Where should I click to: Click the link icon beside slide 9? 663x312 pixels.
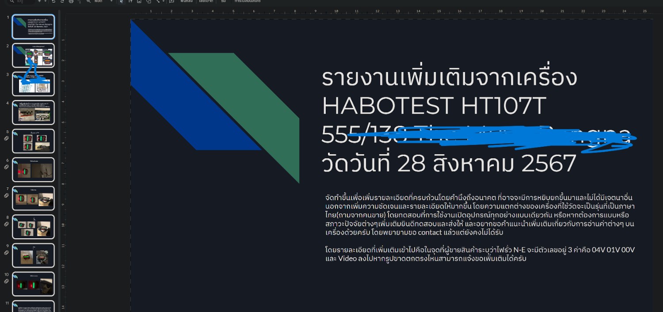[6, 252]
